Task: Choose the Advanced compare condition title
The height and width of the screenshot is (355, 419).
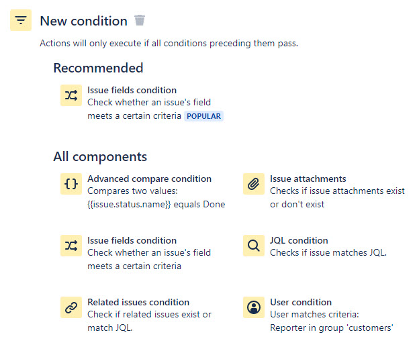Action: point(149,179)
